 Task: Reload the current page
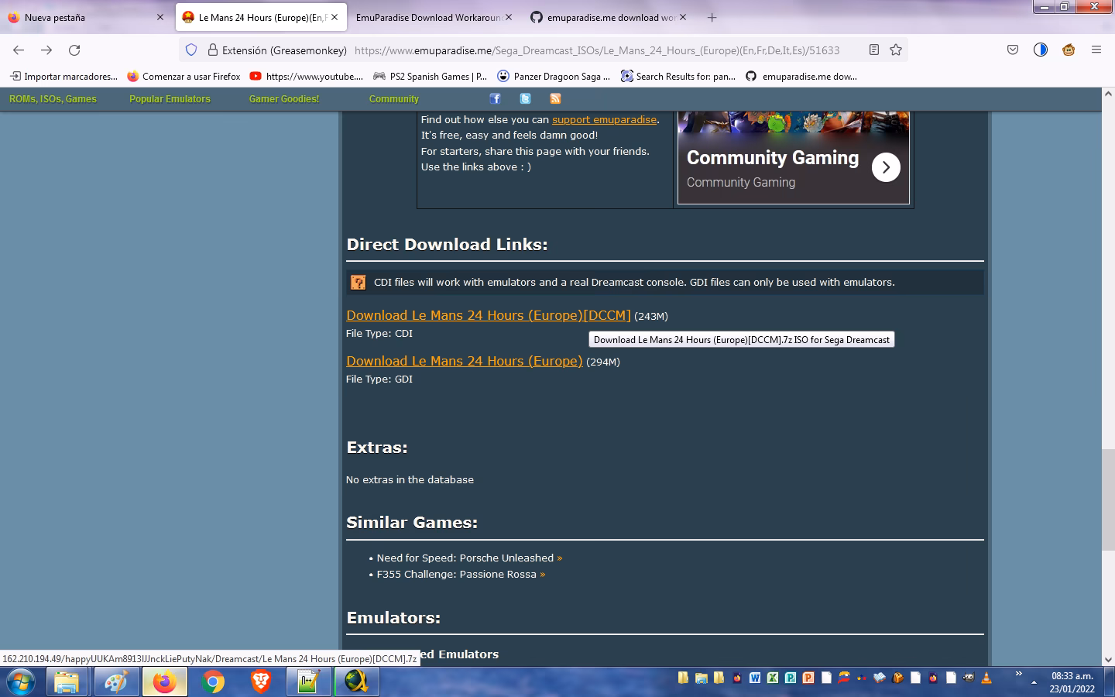point(74,50)
